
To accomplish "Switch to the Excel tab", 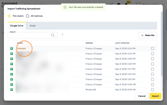I will [33, 26].
